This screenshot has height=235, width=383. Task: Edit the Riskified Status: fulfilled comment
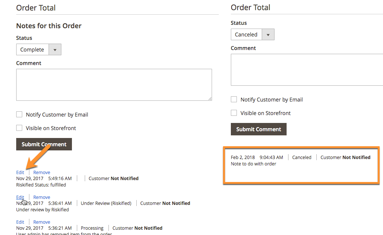click(x=20, y=173)
